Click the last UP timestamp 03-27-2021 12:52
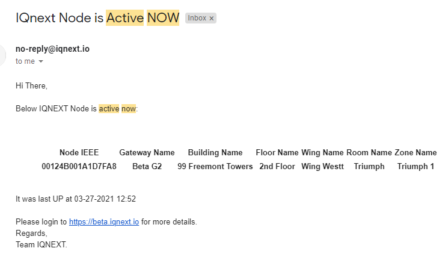The height and width of the screenshot is (260, 439). pyautogui.click(x=105, y=199)
